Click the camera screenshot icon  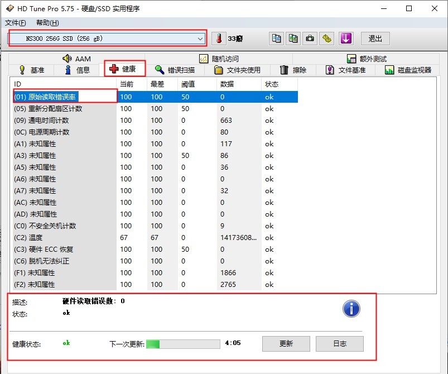(310, 38)
